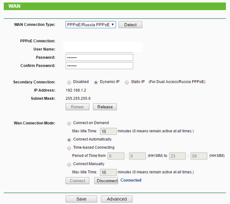Choose Time-based Connecting mode
The image size is (230, 204).
[69, 148]
